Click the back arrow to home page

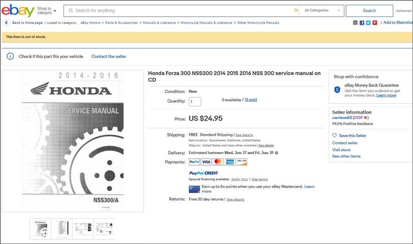[x=6, y=23]
